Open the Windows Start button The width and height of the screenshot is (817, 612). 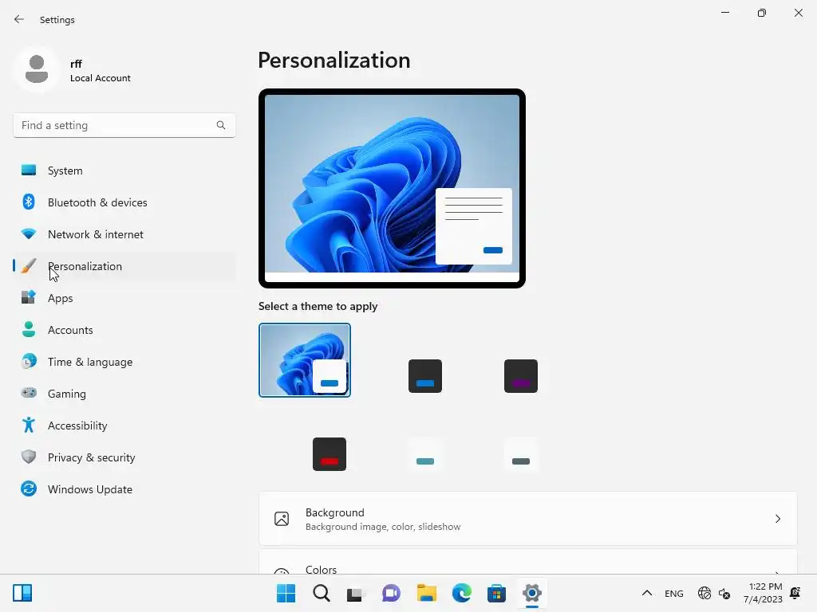point(286,593)
